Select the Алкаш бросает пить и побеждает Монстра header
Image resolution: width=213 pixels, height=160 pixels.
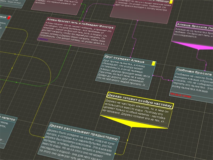click(80, 23)
